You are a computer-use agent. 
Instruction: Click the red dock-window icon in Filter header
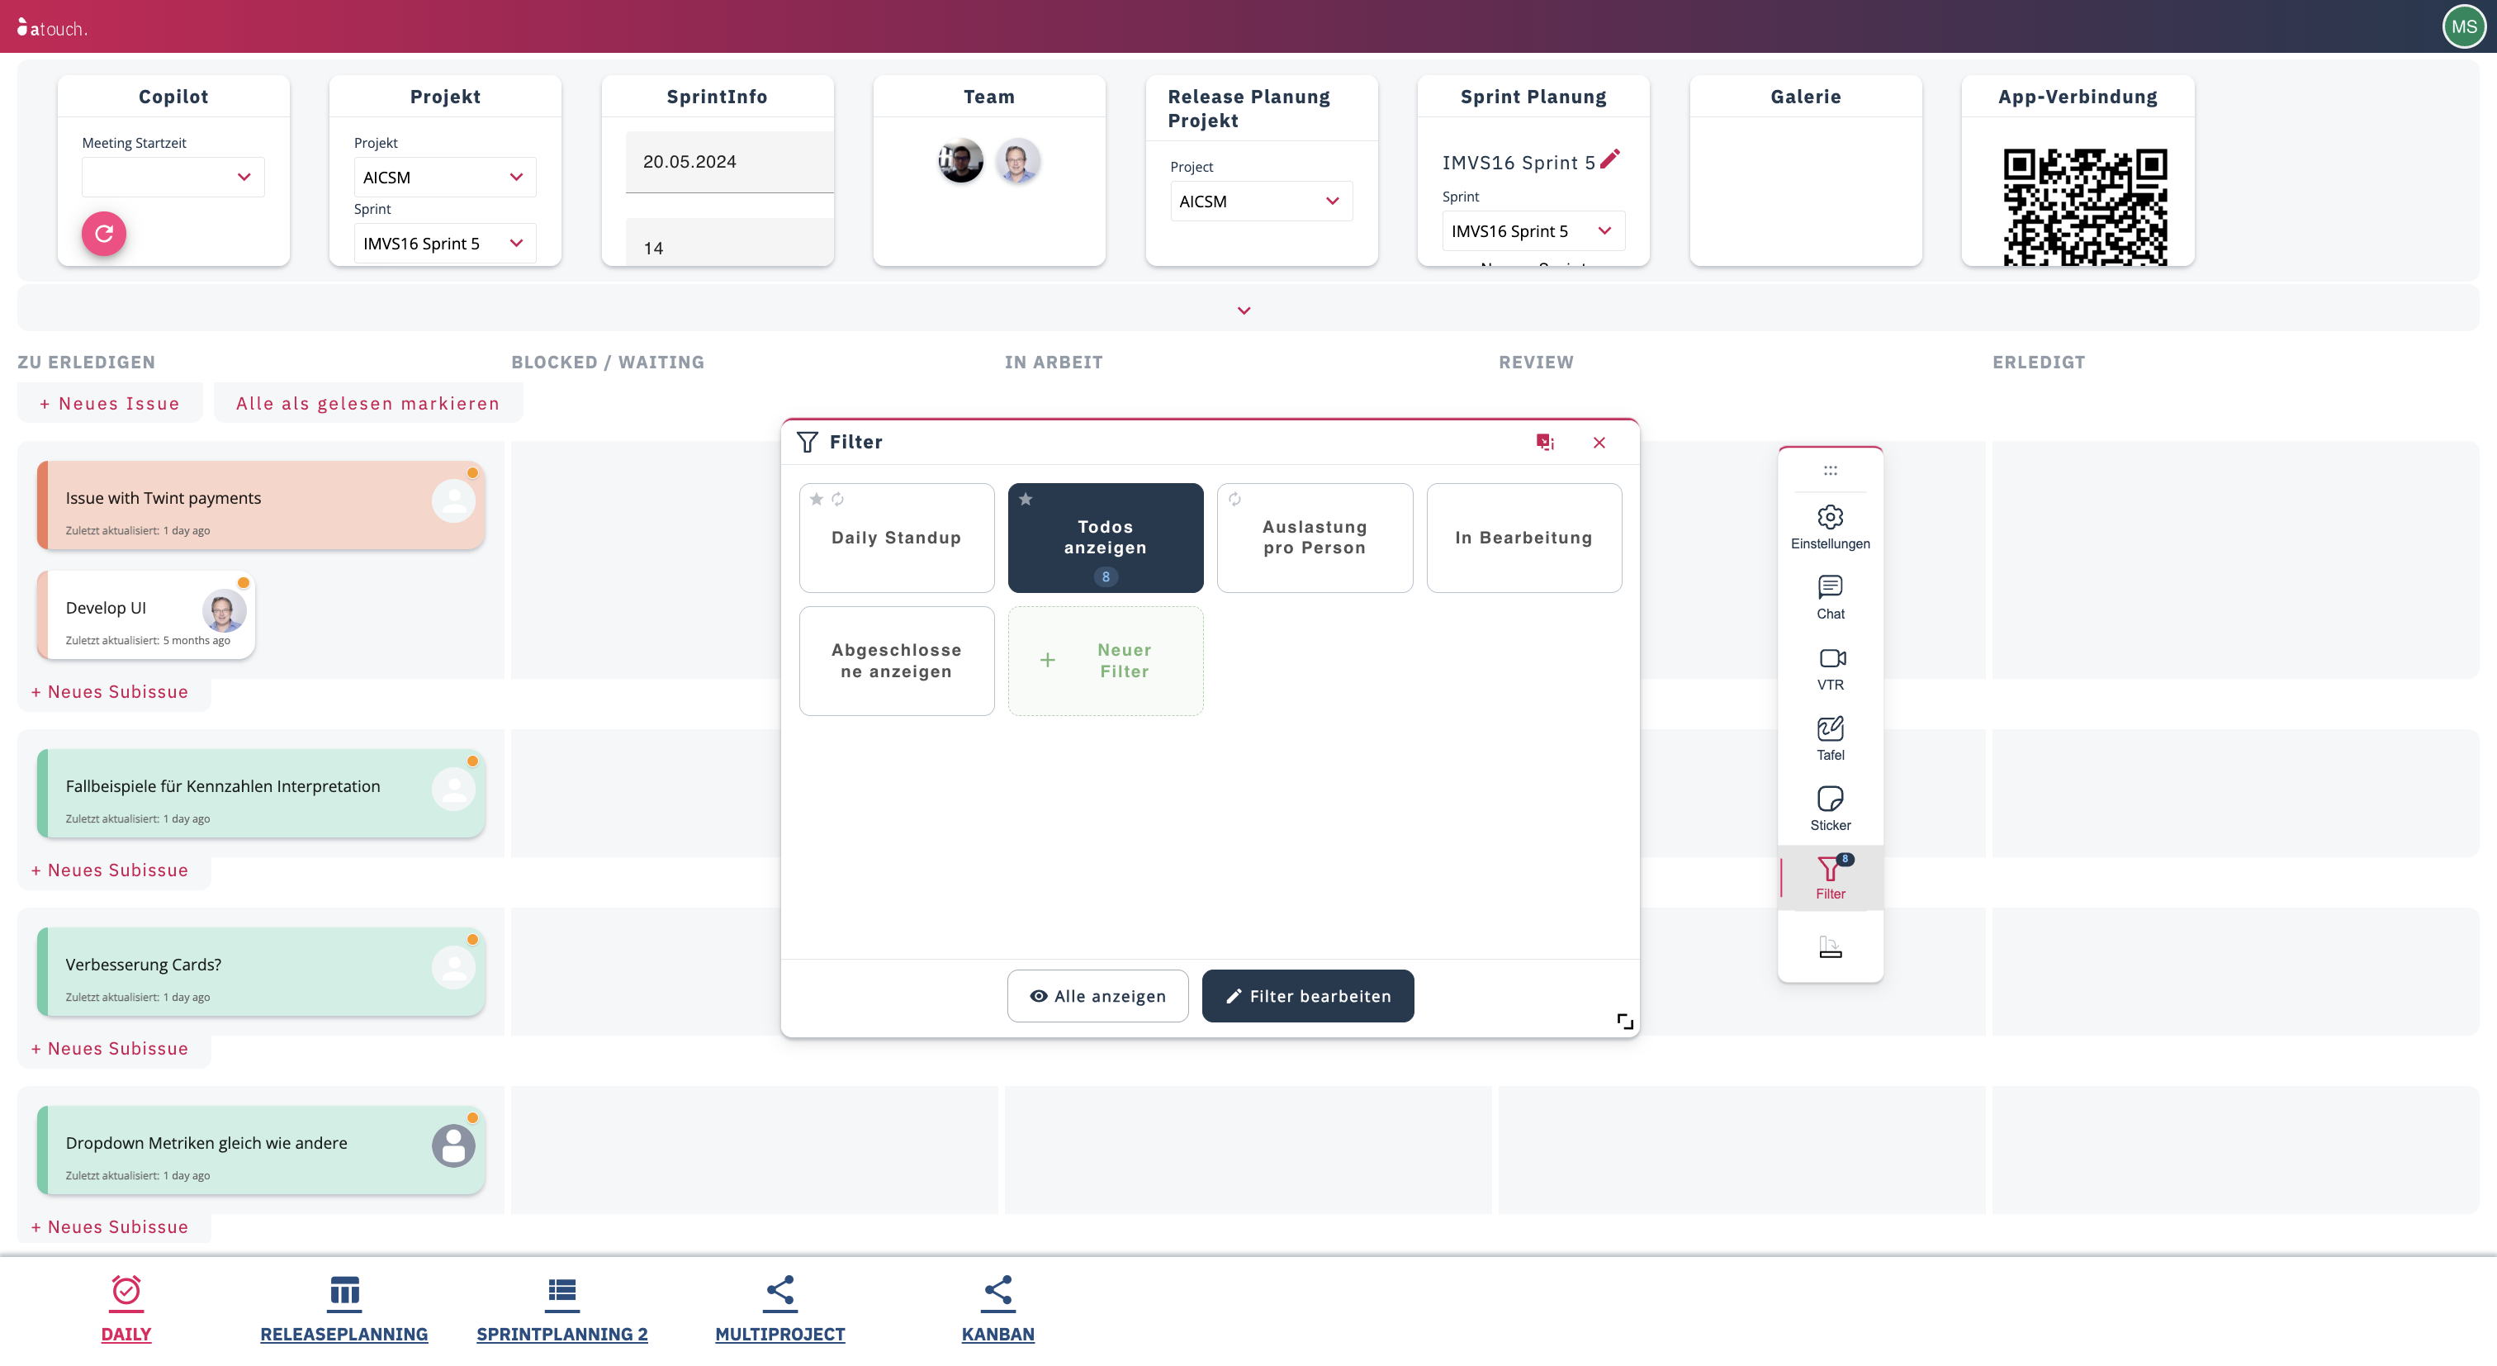[1545, 442]
